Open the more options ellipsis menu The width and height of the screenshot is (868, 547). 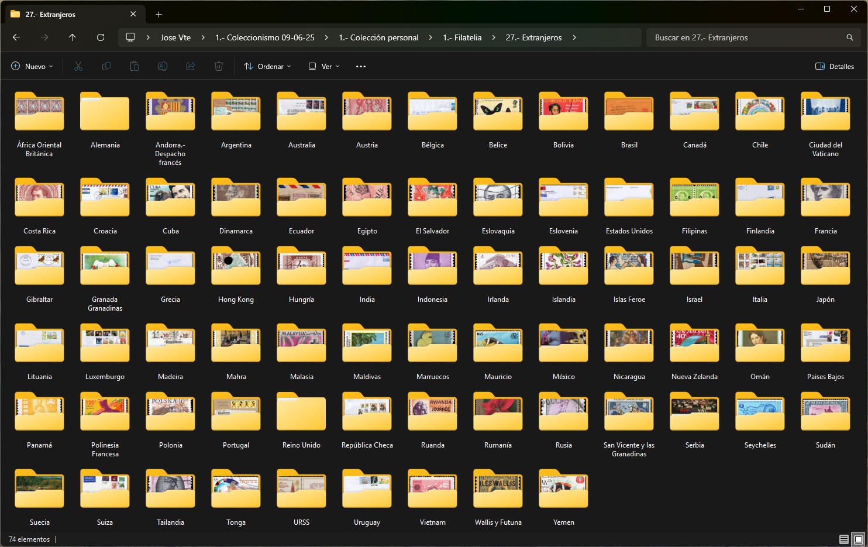tap(361, 67)
